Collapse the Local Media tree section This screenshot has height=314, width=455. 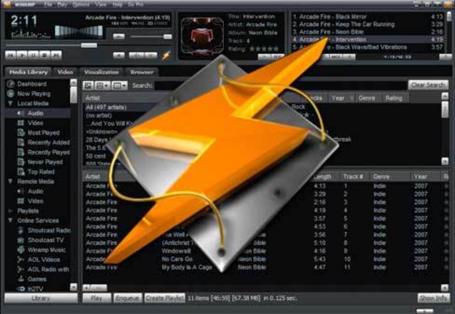(x=10, y=103)
